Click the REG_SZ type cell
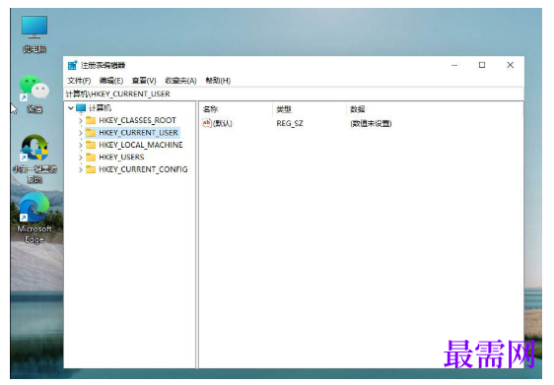This screenshot has width=554, height=385. (x=290, y=123)
